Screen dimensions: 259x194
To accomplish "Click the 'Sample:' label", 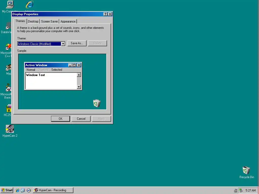I will tap(22, 51).
